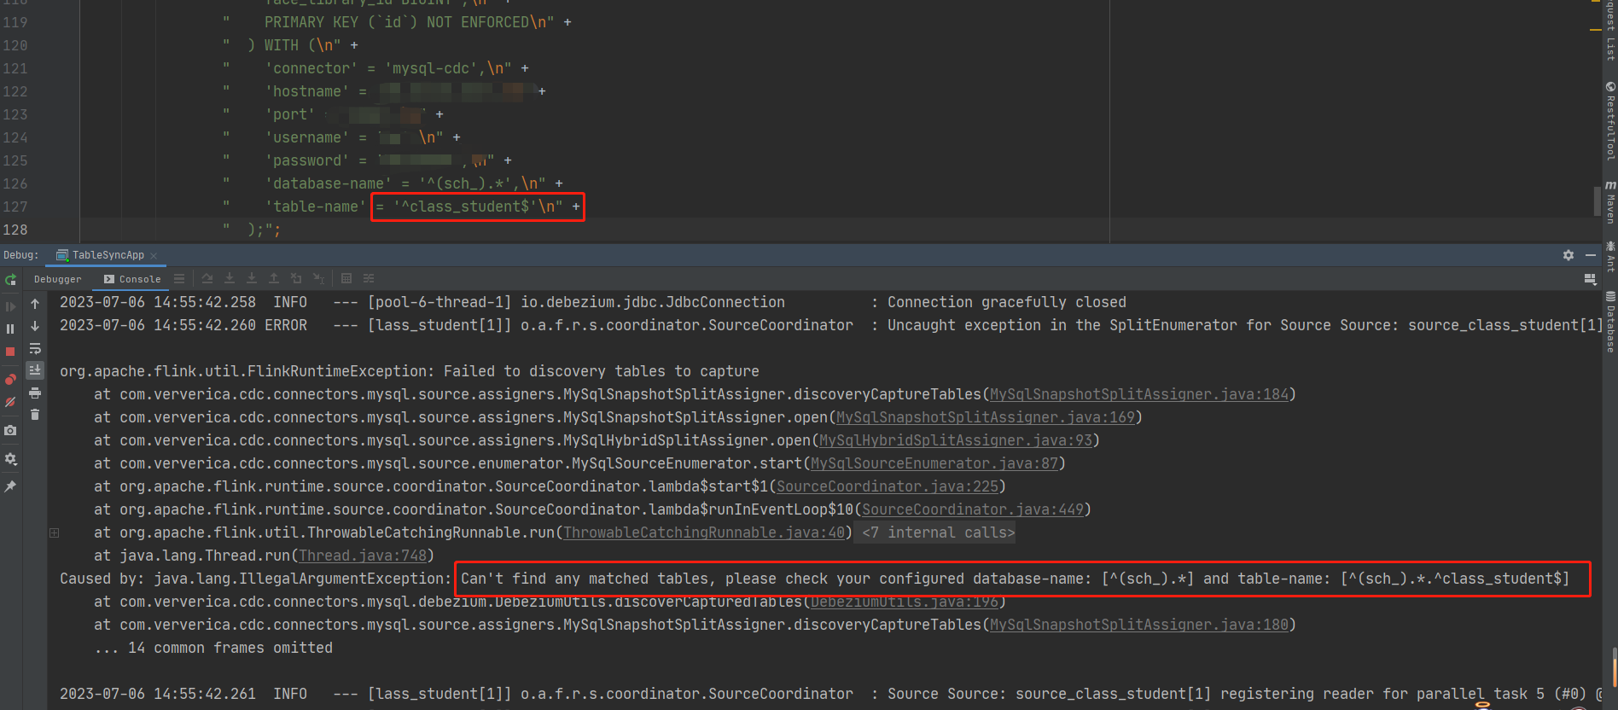The width and height of the screenshot is (1618, 710).
Task: Open MySqlSnapshotSplitAssigner.java:184 link
Action: (x=1138, y=394)
